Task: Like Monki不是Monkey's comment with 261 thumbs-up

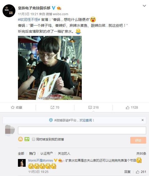Action: (x=141, y=172)
